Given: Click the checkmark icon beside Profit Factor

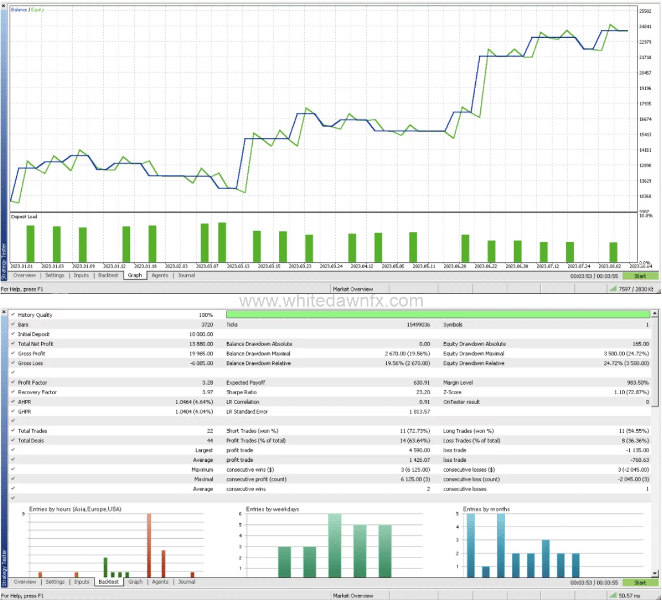Looking at the screenshot, I should point(13,382).
